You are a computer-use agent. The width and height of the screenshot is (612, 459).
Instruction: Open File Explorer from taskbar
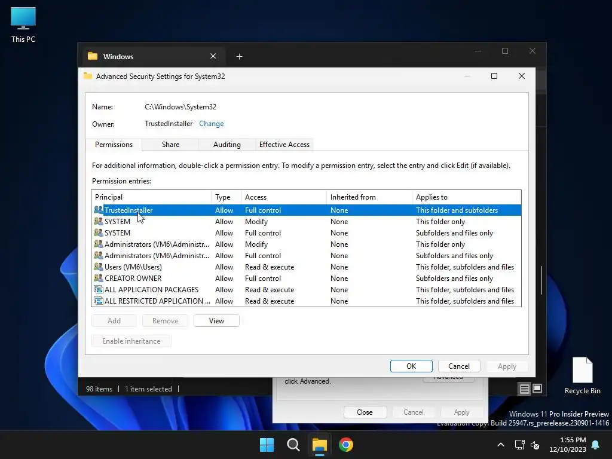(x=319, y=445)
